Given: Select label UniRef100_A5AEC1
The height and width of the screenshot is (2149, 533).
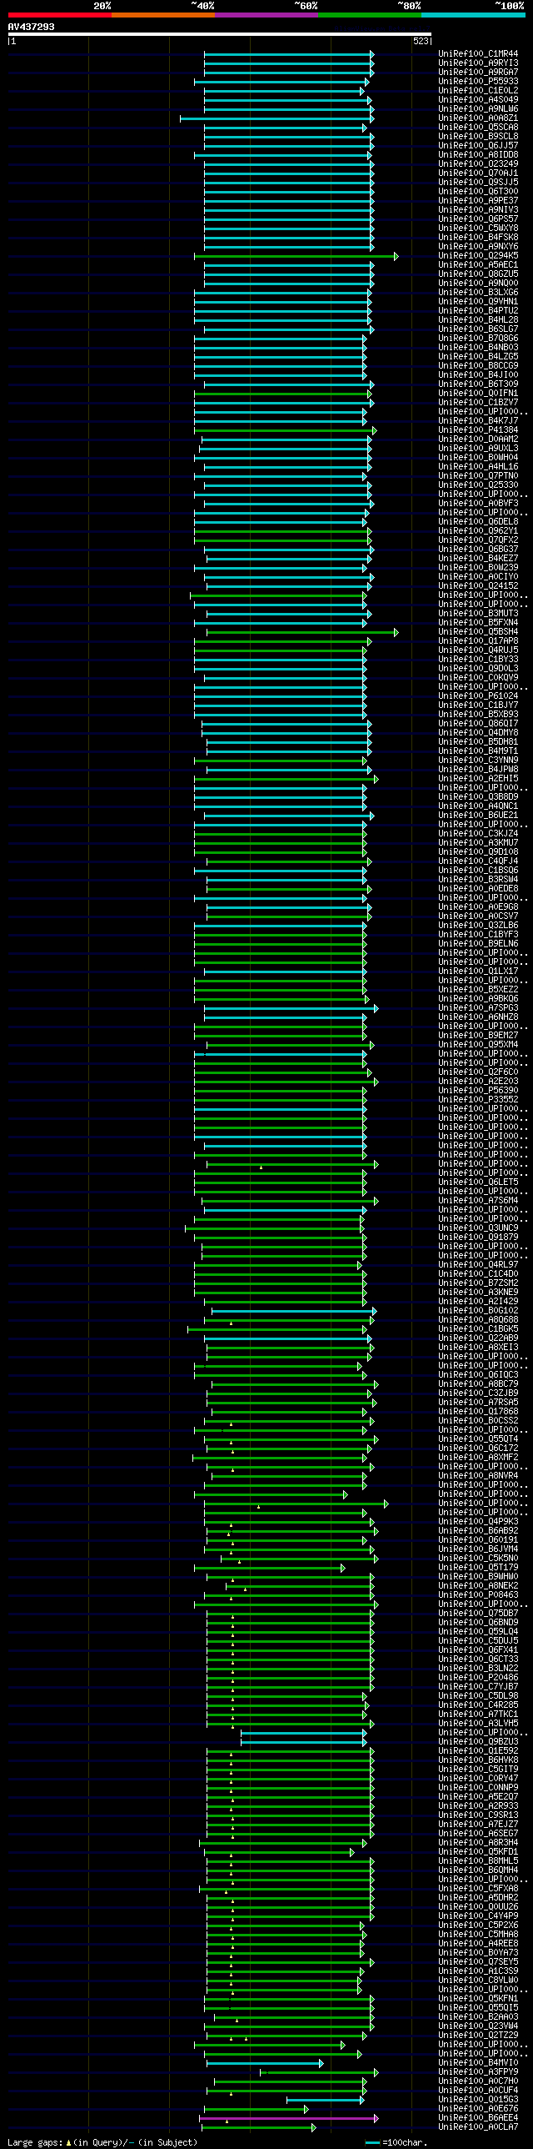Looking at the screenshot, I should (478, 265).
